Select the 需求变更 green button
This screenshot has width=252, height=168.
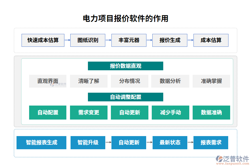click(88, 113)
